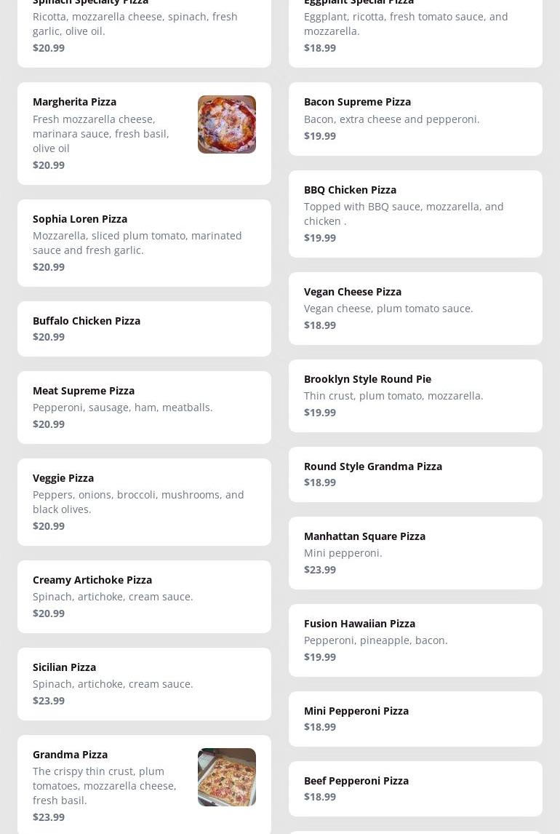Choose Buffalo Chicken Pizza from the menu
560x834 pixels.
(144, 328)
